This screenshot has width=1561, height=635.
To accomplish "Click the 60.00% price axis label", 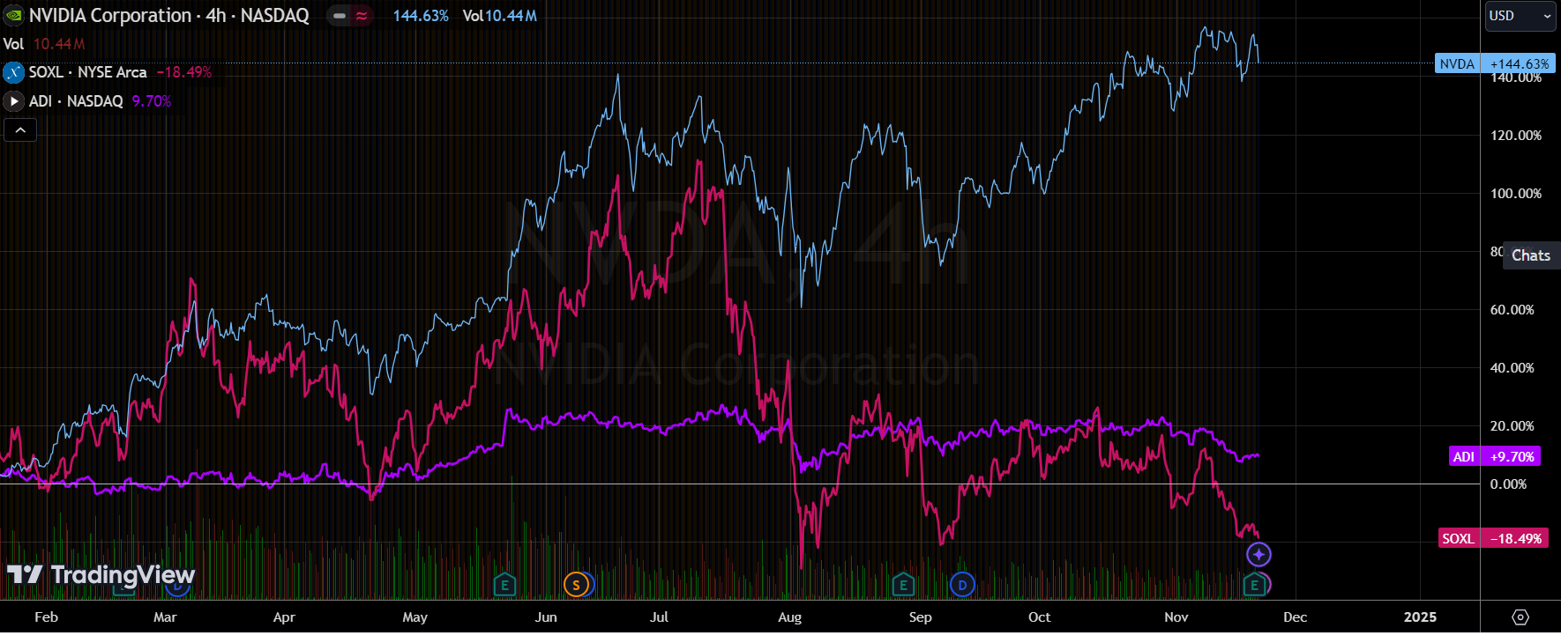I will (1512, 310).
